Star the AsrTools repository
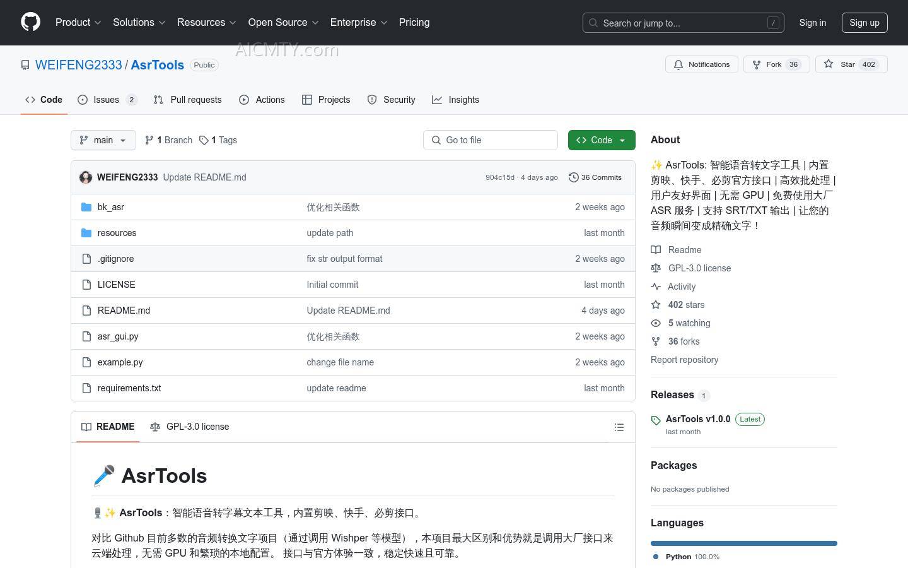This screenshot has width=908, height=568. click(851, 64)
